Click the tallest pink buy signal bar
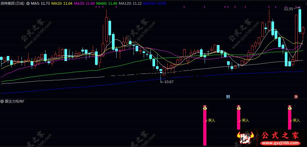This screenshot has height=147, width=307. click(205, 128)
